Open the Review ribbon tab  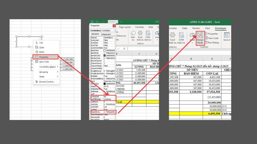pyautogui.click(x=196, y=28)
